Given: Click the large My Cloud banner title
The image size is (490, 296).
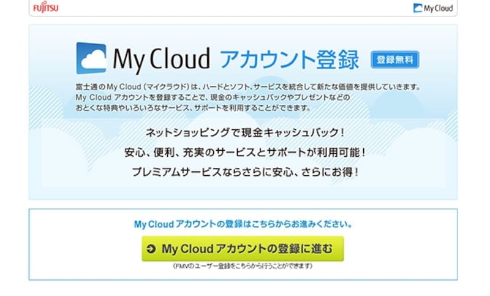Looking at the screenshot, I should tap(162, 59).
